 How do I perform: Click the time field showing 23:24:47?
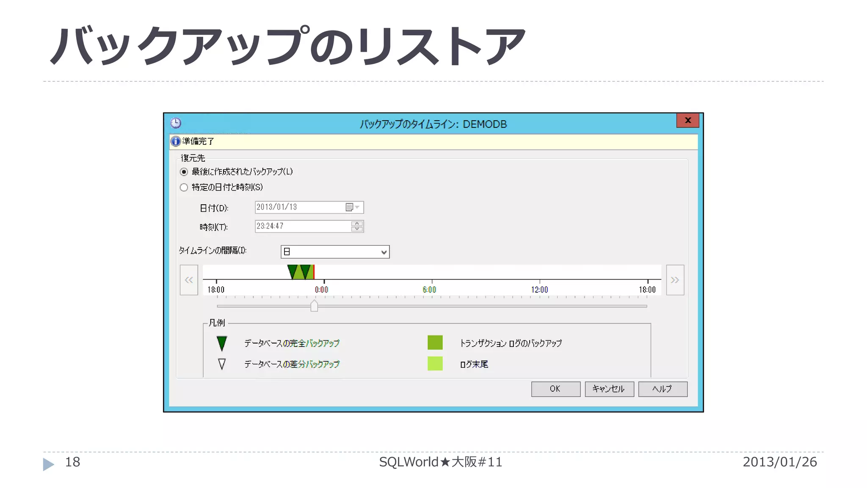[x=309, y=226]
